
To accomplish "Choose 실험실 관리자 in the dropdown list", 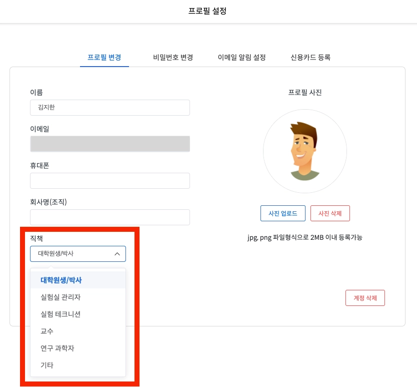I will tap(78, 297).
